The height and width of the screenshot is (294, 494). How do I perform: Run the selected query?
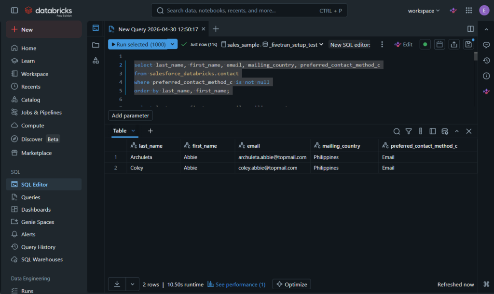coord(138,44)
